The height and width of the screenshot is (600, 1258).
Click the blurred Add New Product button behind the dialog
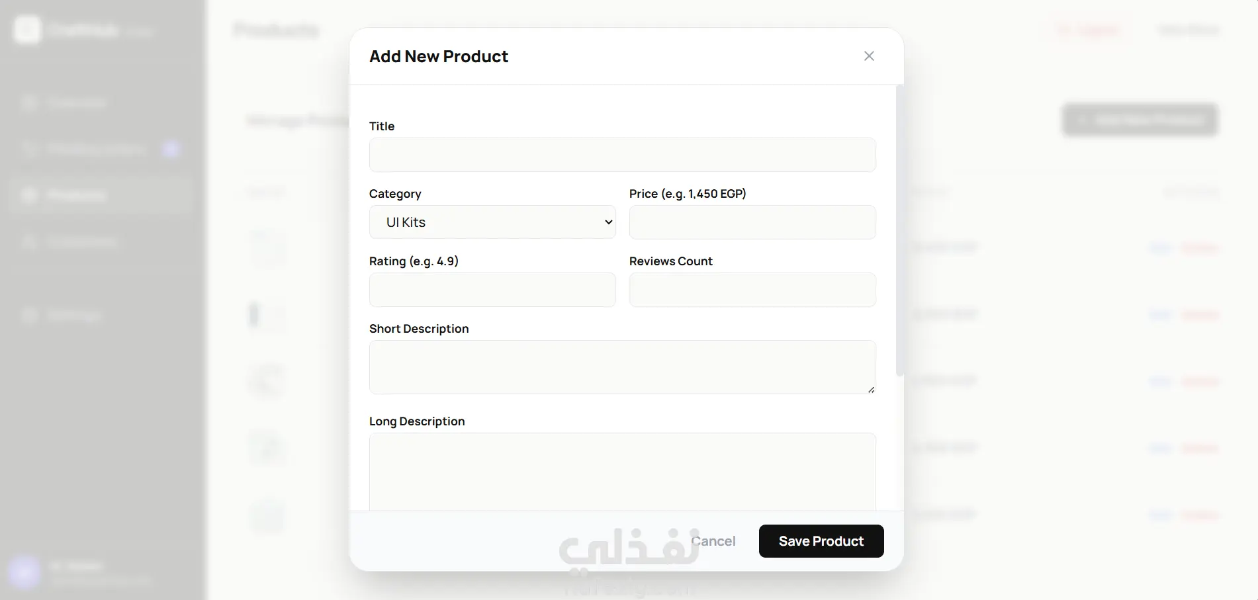tap(1140, 120)
